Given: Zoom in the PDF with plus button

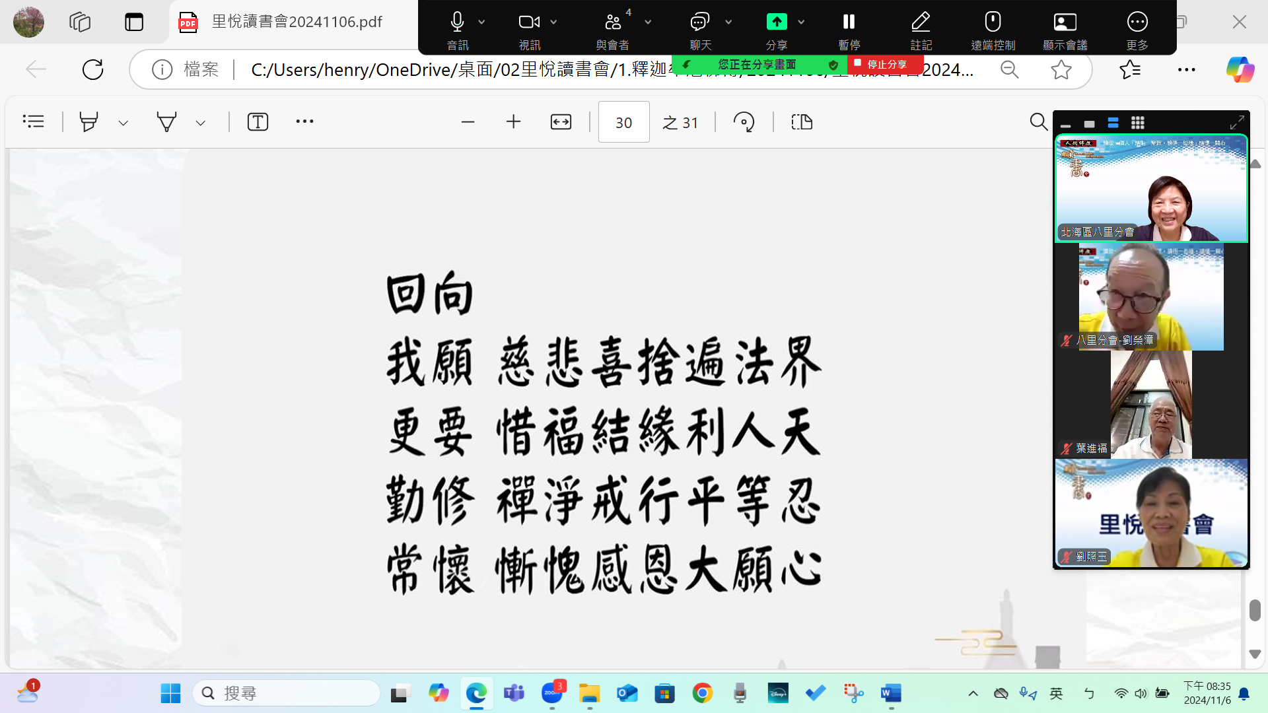Looking at the screenshot, I should click(x=513, y=122).
